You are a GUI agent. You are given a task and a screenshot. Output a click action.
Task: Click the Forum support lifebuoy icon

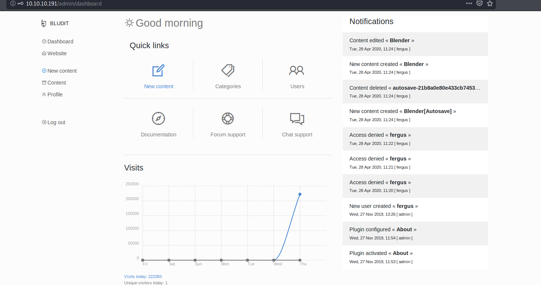click(228, 119)
